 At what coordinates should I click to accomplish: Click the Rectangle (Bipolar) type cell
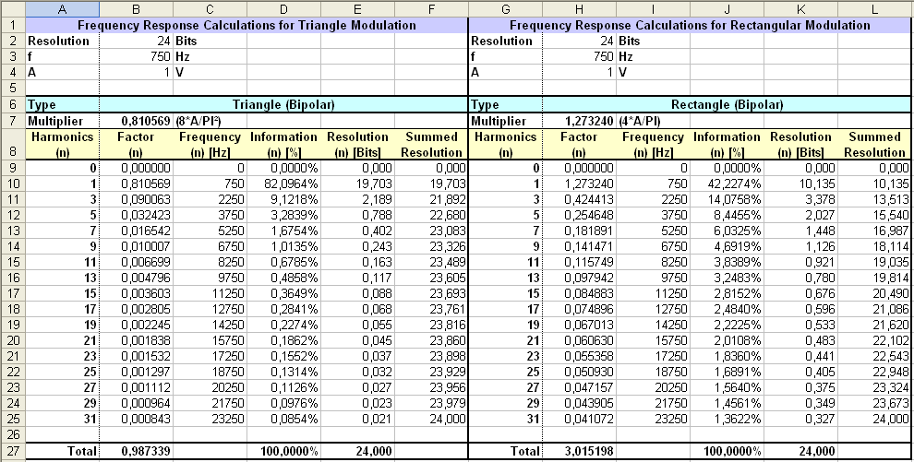click(x=727, y=105)
